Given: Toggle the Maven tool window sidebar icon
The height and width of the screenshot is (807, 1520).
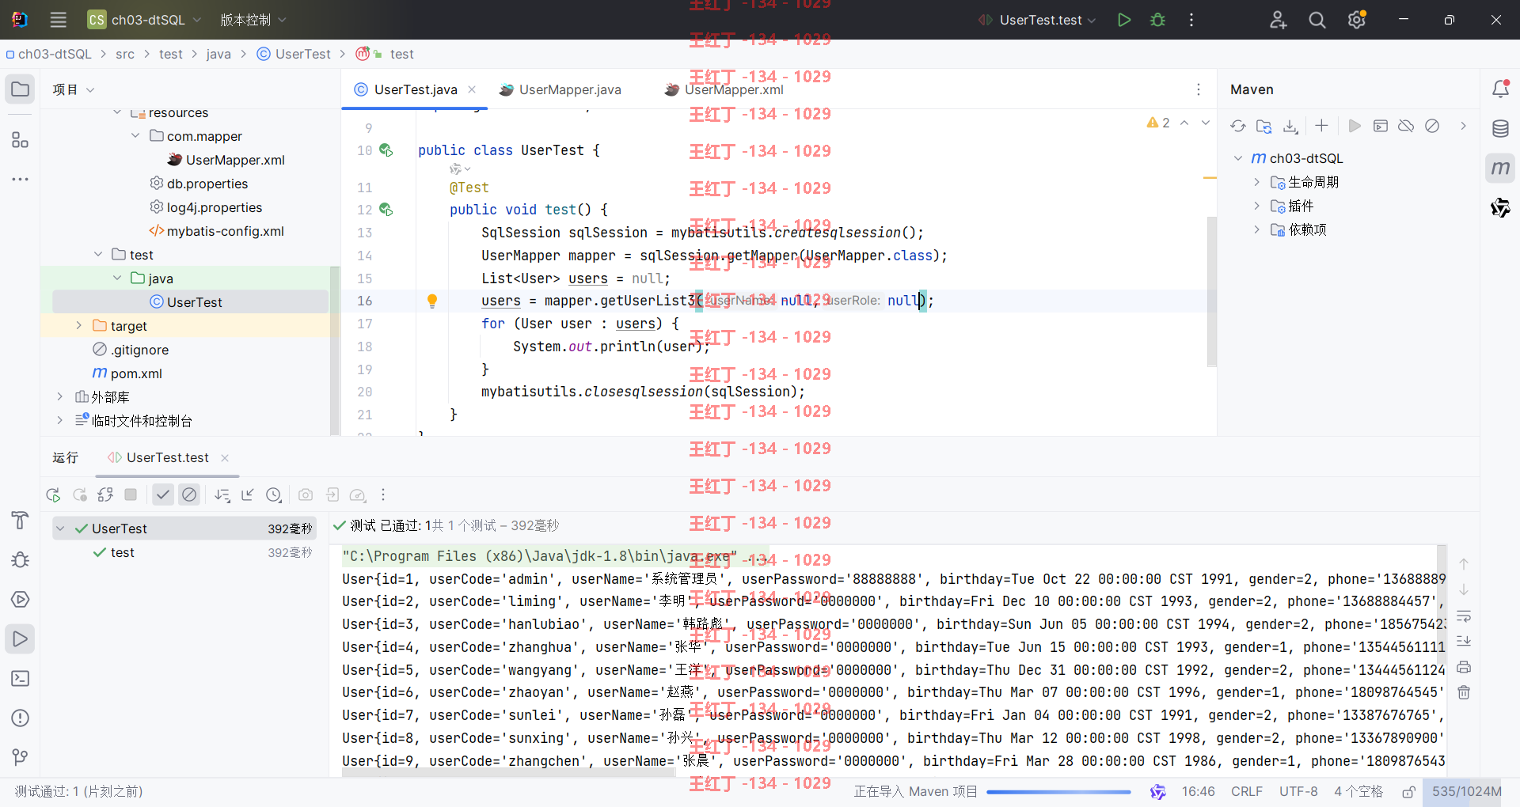Looking at the screenshot, I should [x=1500, y=168].
